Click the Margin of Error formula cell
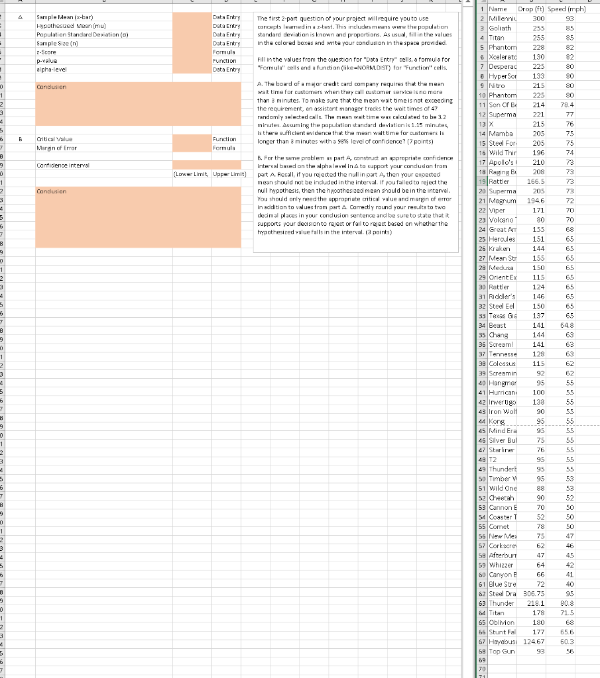 (x=192, y=148)
